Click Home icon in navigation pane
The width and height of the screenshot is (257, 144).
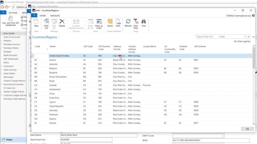(x=4, y=140)
